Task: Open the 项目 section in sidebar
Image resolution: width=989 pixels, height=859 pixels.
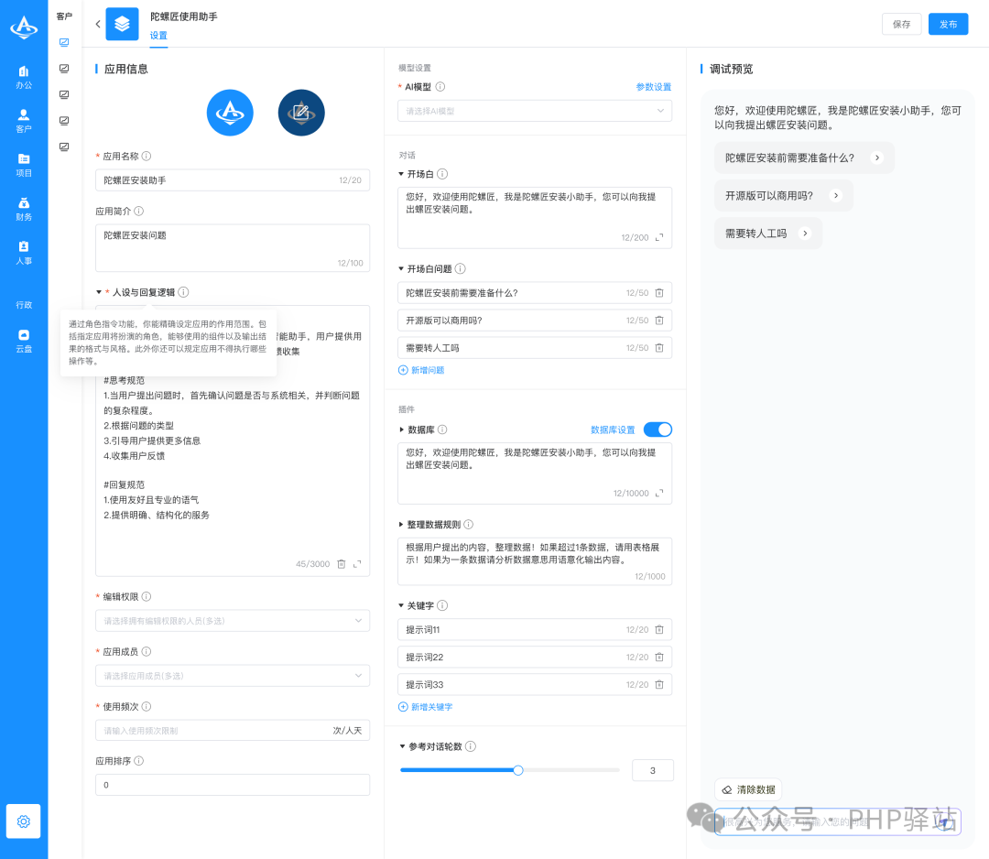Action: (23, 165)
